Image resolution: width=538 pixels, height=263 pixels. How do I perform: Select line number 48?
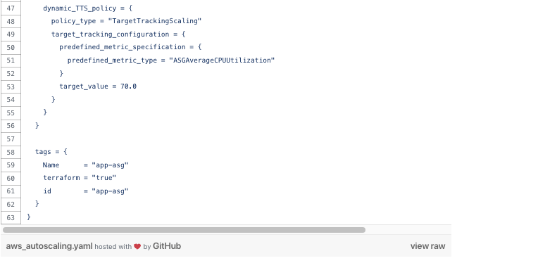coord(11,21)
